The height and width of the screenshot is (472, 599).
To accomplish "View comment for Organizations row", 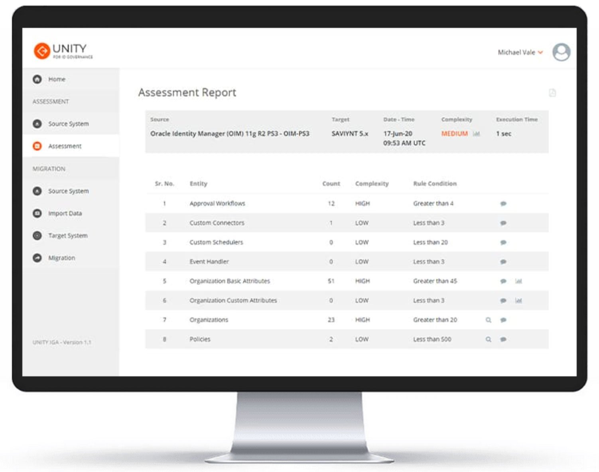I will pyautogui.click(x=503, y=320).
